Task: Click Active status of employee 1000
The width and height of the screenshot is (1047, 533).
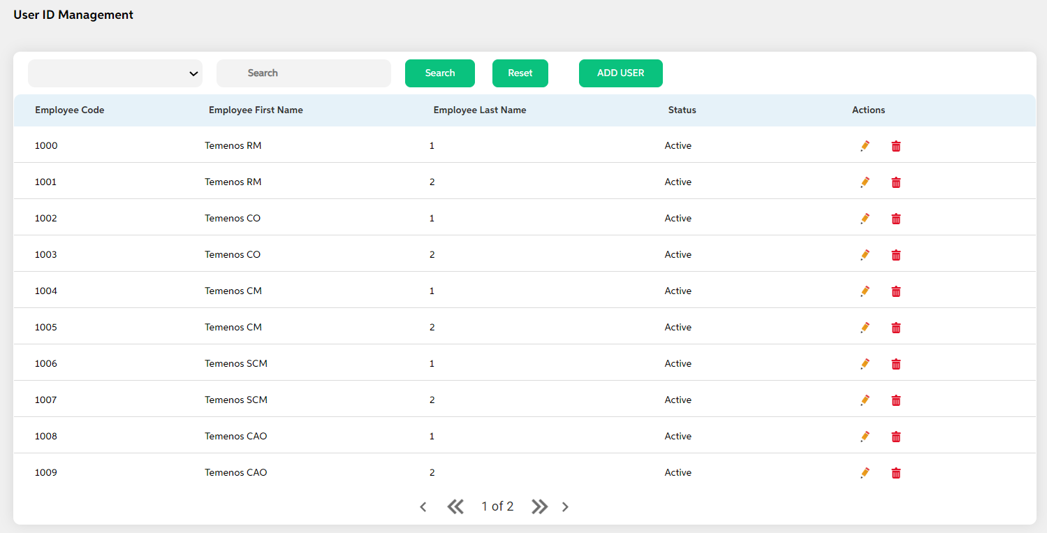Action: coord(678,145)
